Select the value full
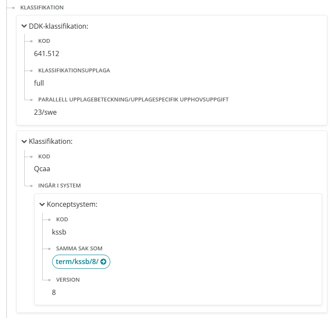 pos(39,83)
